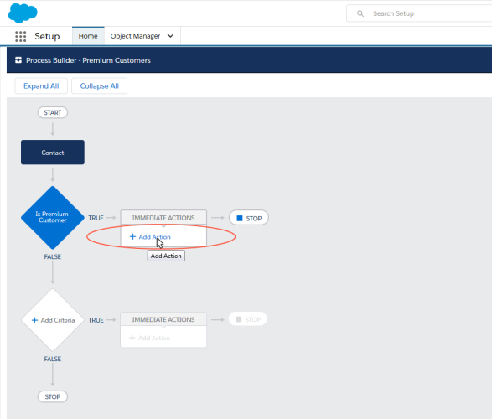Click the plus icon beside Add Criteria
Screen dimensions: 492x419
click(x=35, y=320)
